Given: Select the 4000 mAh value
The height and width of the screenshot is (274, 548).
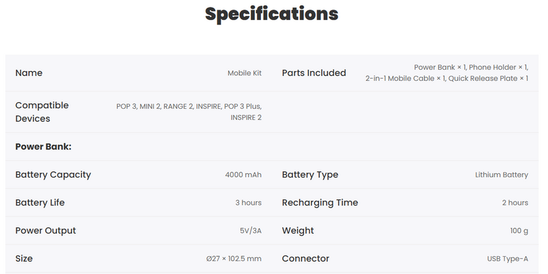Looking at the screenshot, I should click(243, 175).
